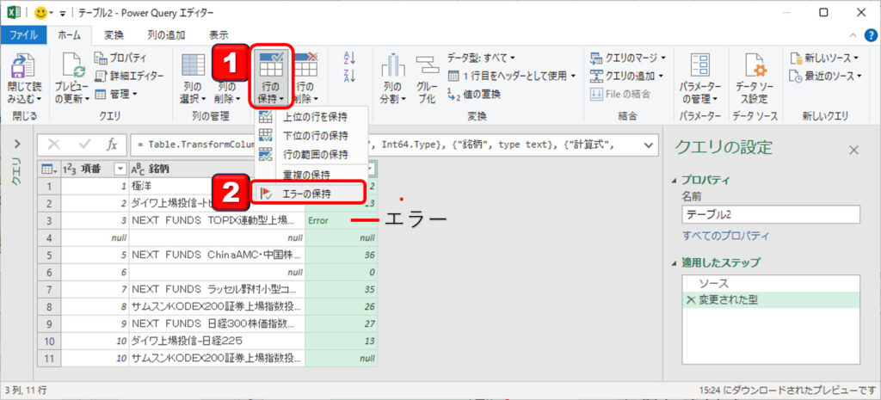The image size is (881, 400).
Task: Switch to the ホーム tab
Action: point(70,34)
